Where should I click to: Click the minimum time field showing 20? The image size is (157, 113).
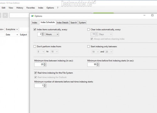pyautogui.click(x=39, y=65)
